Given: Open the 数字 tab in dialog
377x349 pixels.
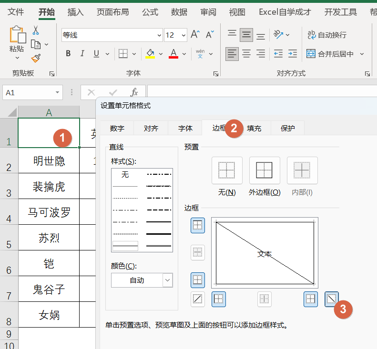Looking at the screenshot, I should click(117, 128).
